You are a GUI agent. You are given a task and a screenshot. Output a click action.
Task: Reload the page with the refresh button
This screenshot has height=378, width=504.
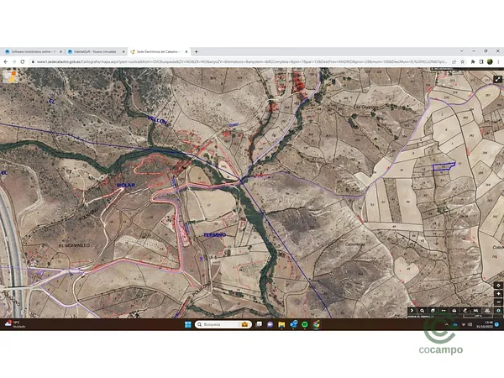(24, 61)
